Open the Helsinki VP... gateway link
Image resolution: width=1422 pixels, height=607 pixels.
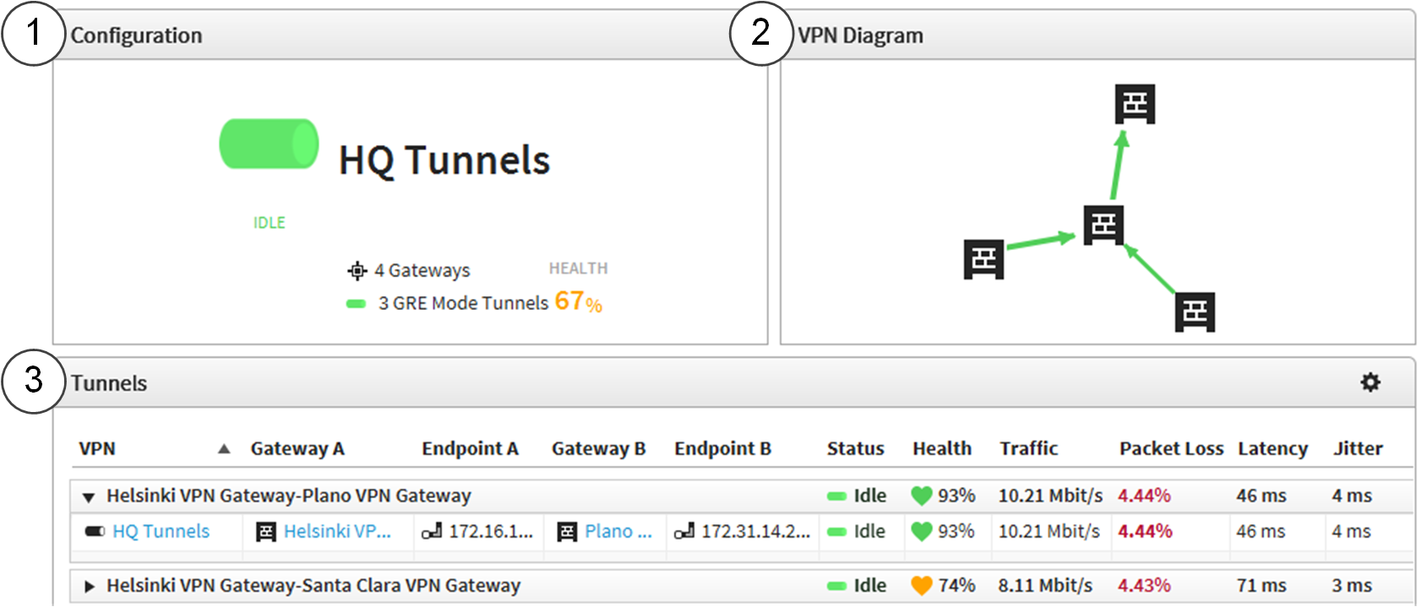tap(337, 531)
